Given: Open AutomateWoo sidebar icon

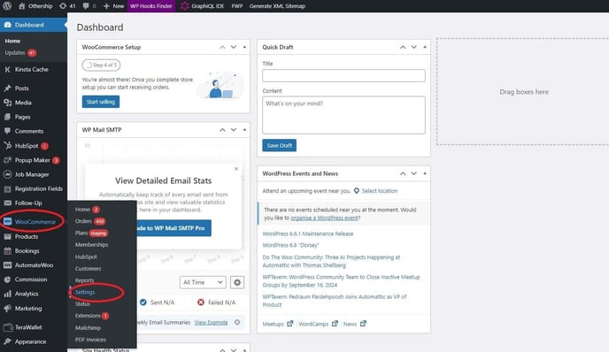Looking at the screenshot, I should point(7,265).
